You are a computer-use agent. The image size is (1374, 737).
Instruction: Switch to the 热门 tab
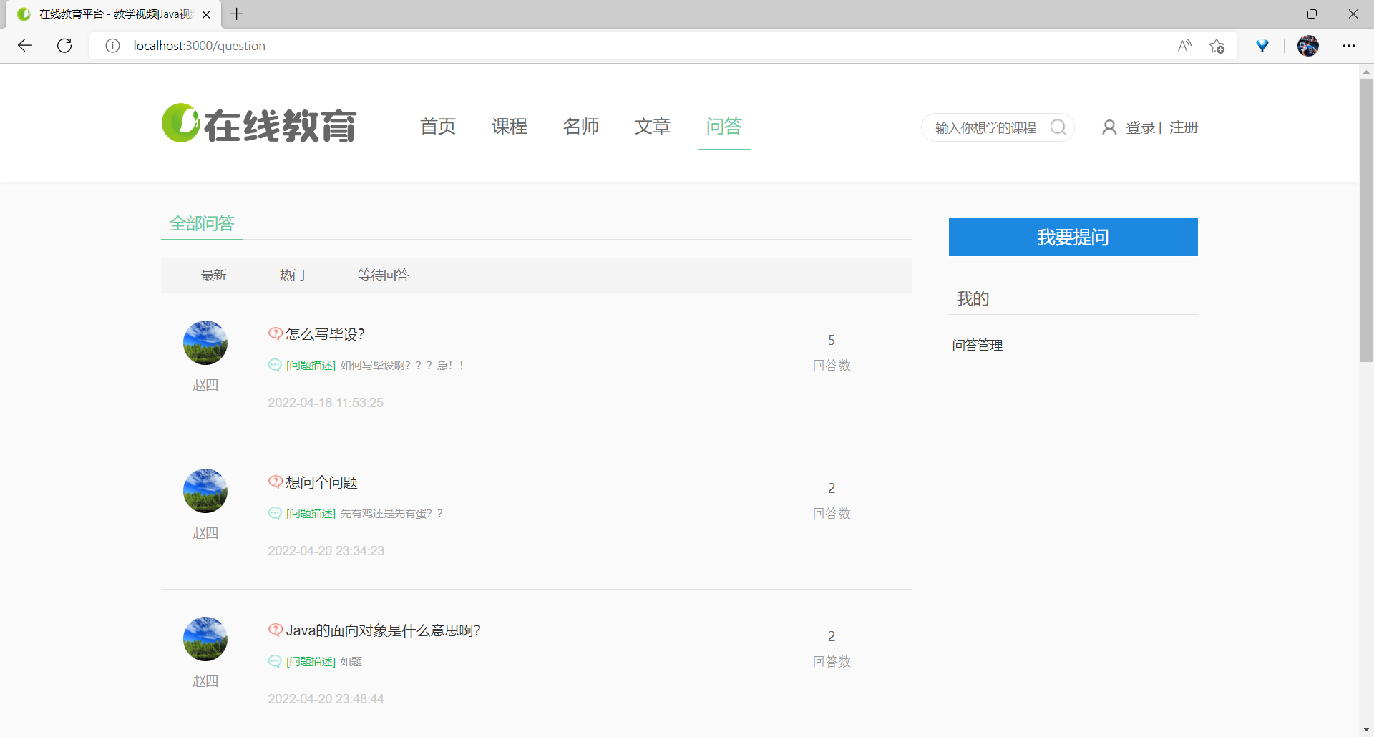coord(292,275)
